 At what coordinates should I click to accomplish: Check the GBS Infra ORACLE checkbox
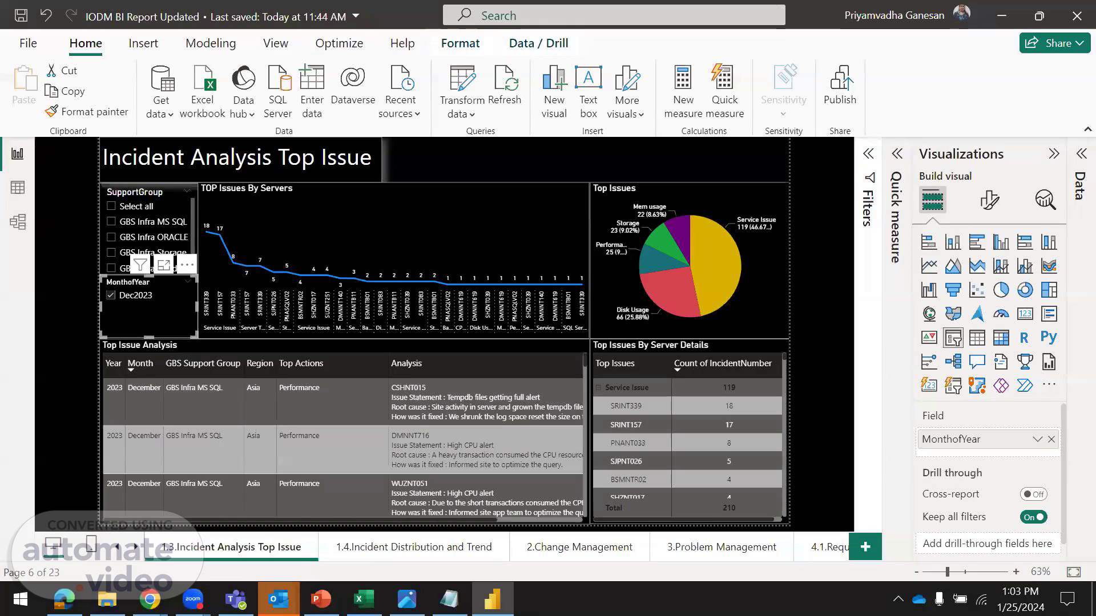(x=111, y=237)
